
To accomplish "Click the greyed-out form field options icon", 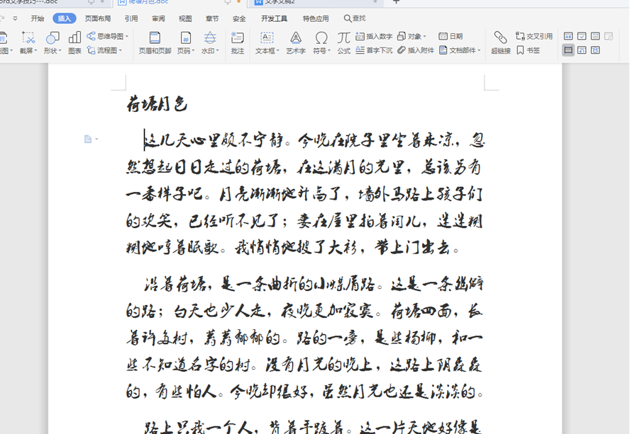I will [609, 36].
